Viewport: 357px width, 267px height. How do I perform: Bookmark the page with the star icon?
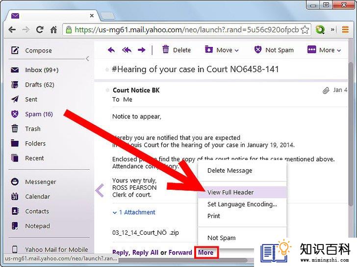pyautogui.click(x=305, y=30)
